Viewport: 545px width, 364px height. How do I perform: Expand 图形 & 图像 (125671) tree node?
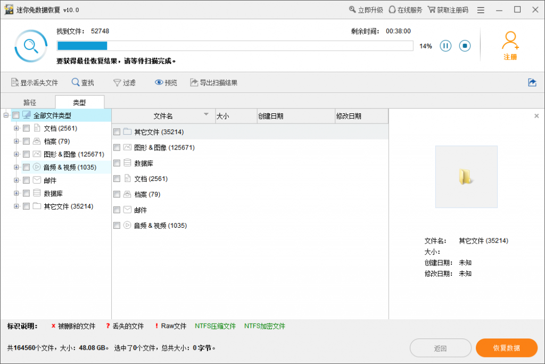click(16, 154)
